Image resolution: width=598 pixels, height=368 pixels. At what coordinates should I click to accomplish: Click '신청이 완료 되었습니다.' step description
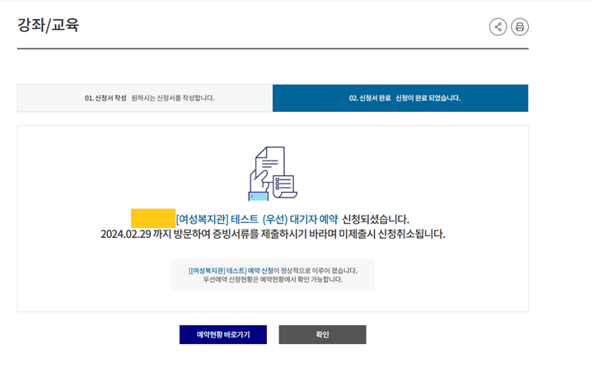coord(428,98)
